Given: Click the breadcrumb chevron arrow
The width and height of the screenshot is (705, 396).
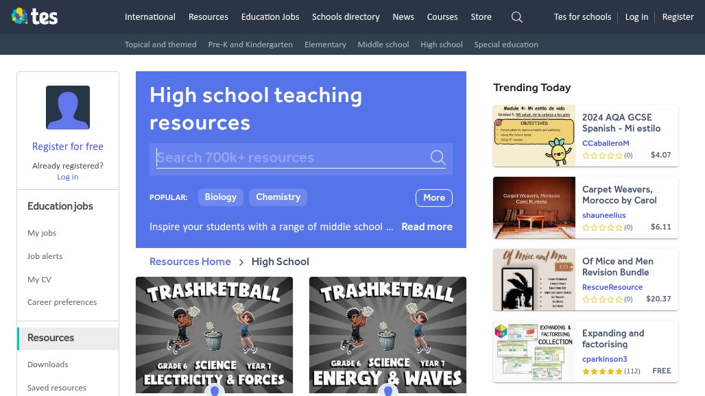Looking at the screenshot, I should pyautogui.click(x=241, y=262).
